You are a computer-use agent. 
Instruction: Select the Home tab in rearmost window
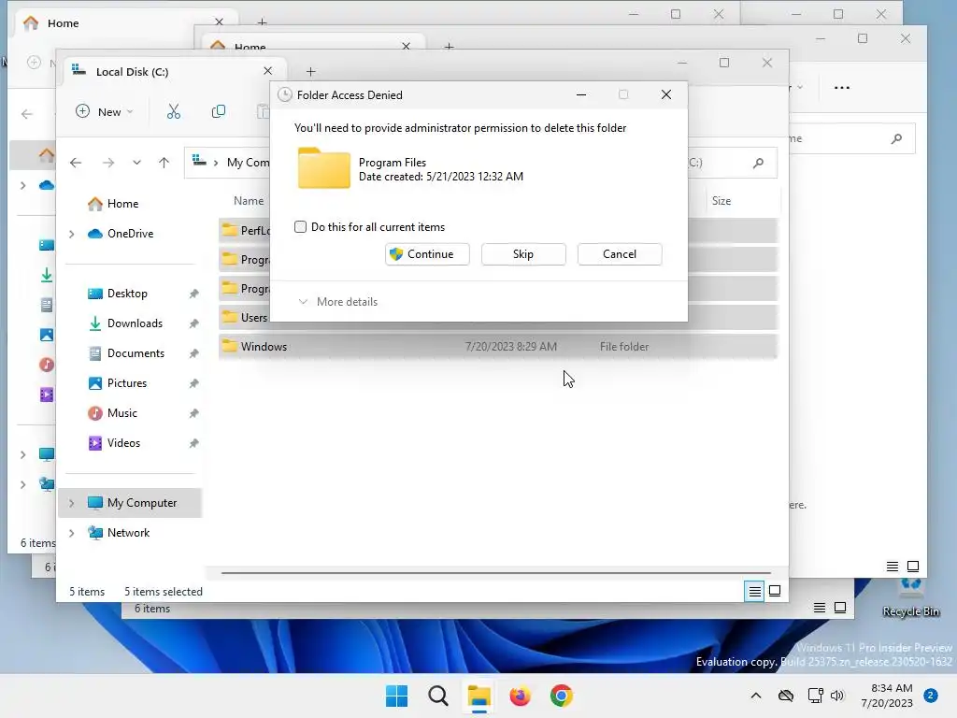click(122, 23)
